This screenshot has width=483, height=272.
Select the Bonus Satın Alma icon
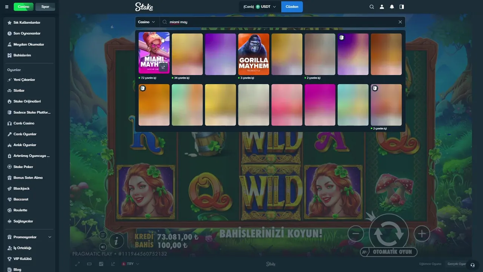coord(10,178)
